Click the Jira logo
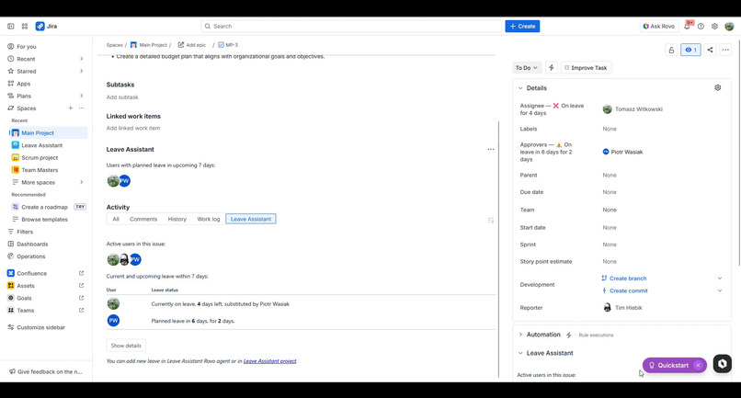The image size is (741, 398). click(x=46, y=27)
